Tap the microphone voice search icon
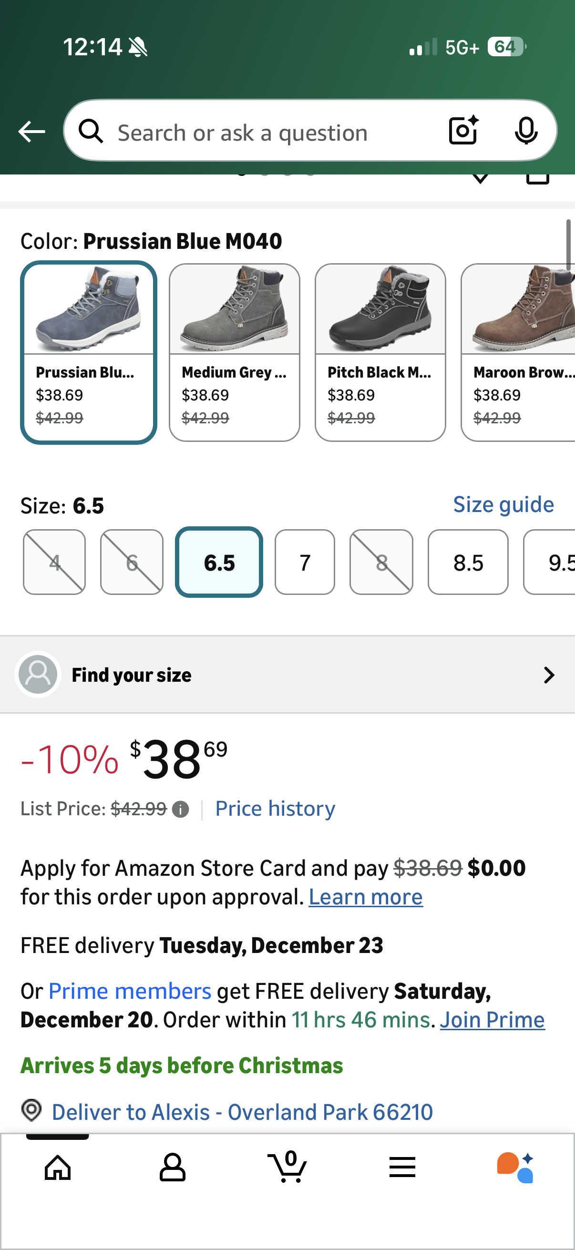This screenshot has width=575, height=1250. (526, 131)
